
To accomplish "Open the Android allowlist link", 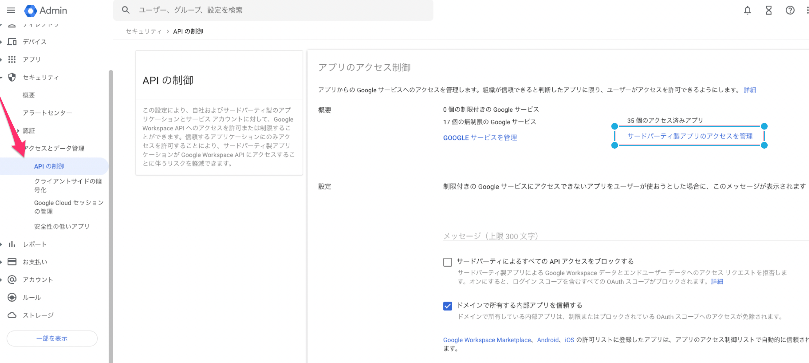I will [548, 340].
